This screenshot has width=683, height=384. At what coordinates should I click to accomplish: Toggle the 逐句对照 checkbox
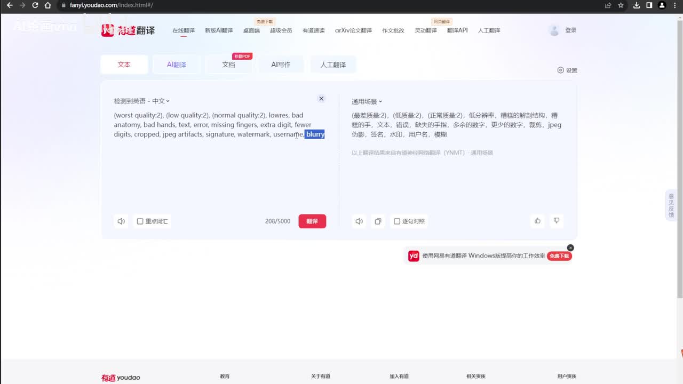pos(397,221)
